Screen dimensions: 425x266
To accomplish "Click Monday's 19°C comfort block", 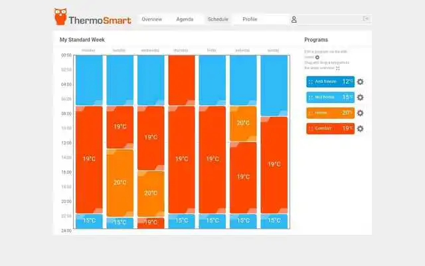I will (x=89, y=160).
